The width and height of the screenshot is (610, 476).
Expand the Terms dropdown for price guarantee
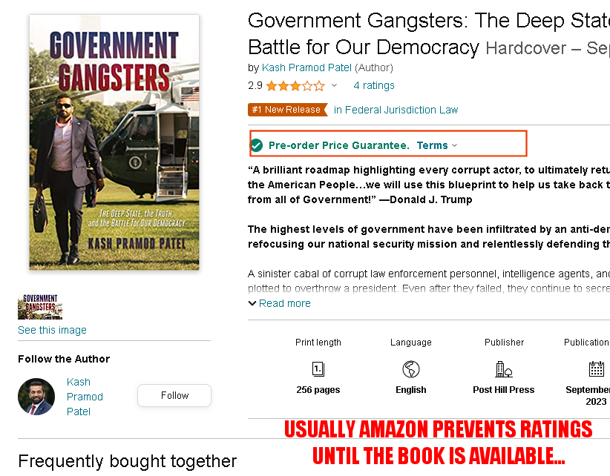(437, 145)
